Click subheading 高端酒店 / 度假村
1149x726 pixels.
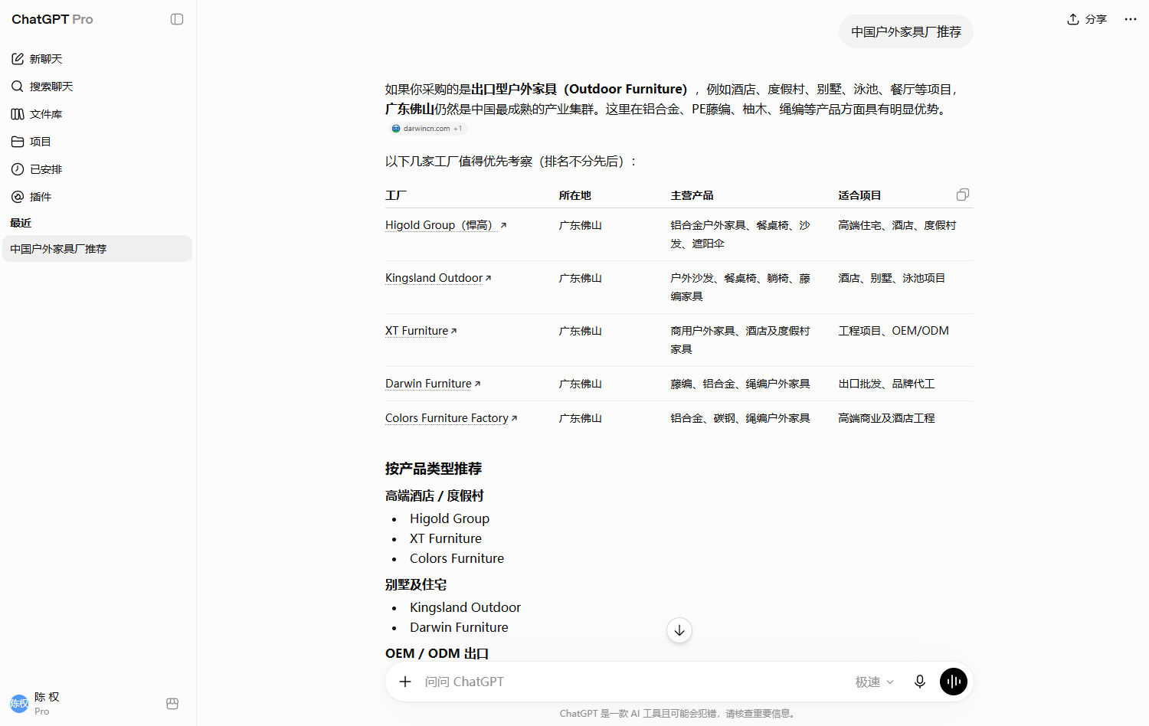(434, 495)
